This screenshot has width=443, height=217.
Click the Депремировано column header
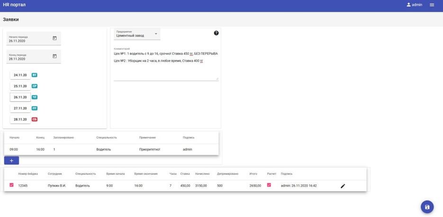(228, 174)
